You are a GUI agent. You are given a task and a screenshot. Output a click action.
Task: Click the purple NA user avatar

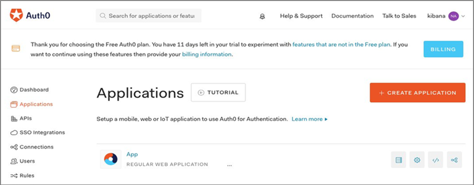pos(453,16)
